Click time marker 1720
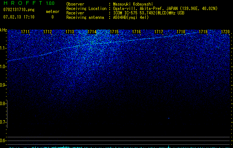The height and width of the screenshot is (148, 233). pos(226,32)
